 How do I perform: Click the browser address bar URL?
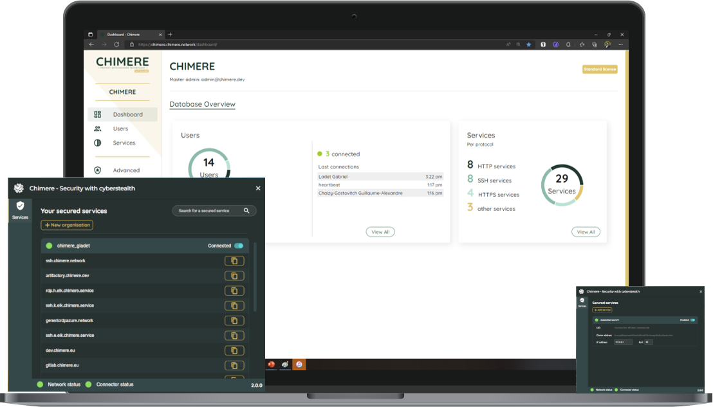(x=178, y=44)
